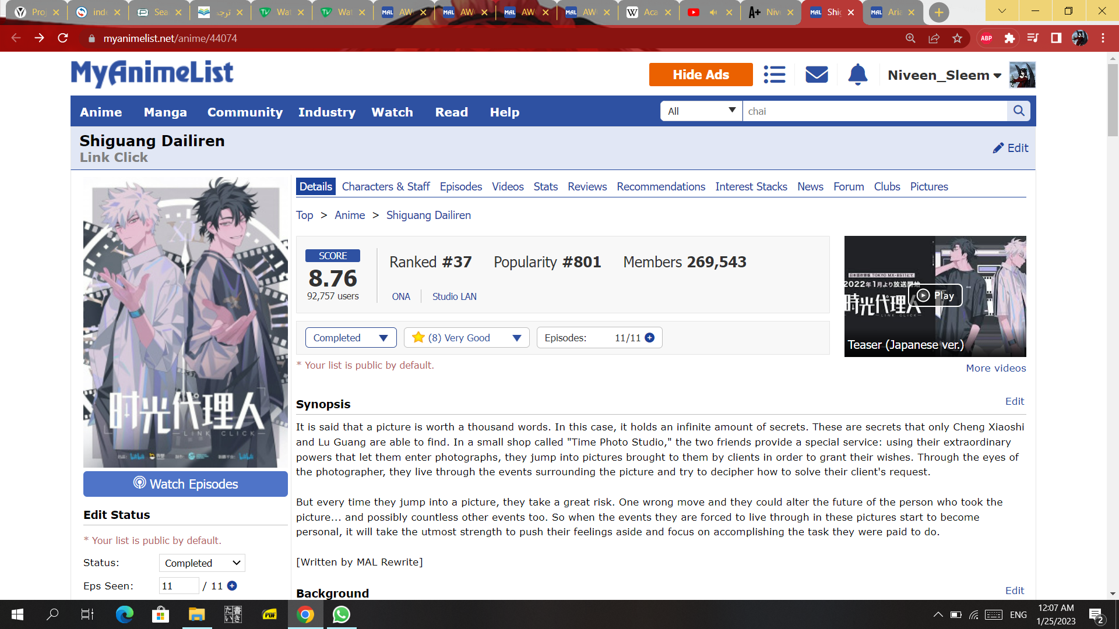Click the Eps Seen input field
The width and height of the screenshot is (1119, 629).
tap(178, 586)
